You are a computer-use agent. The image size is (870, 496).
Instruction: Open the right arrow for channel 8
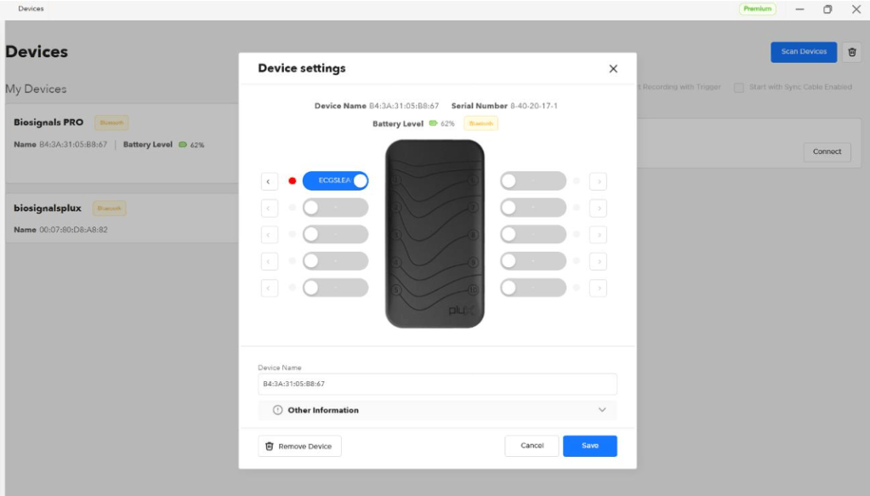pyautogui.click(x=598, y=235)
